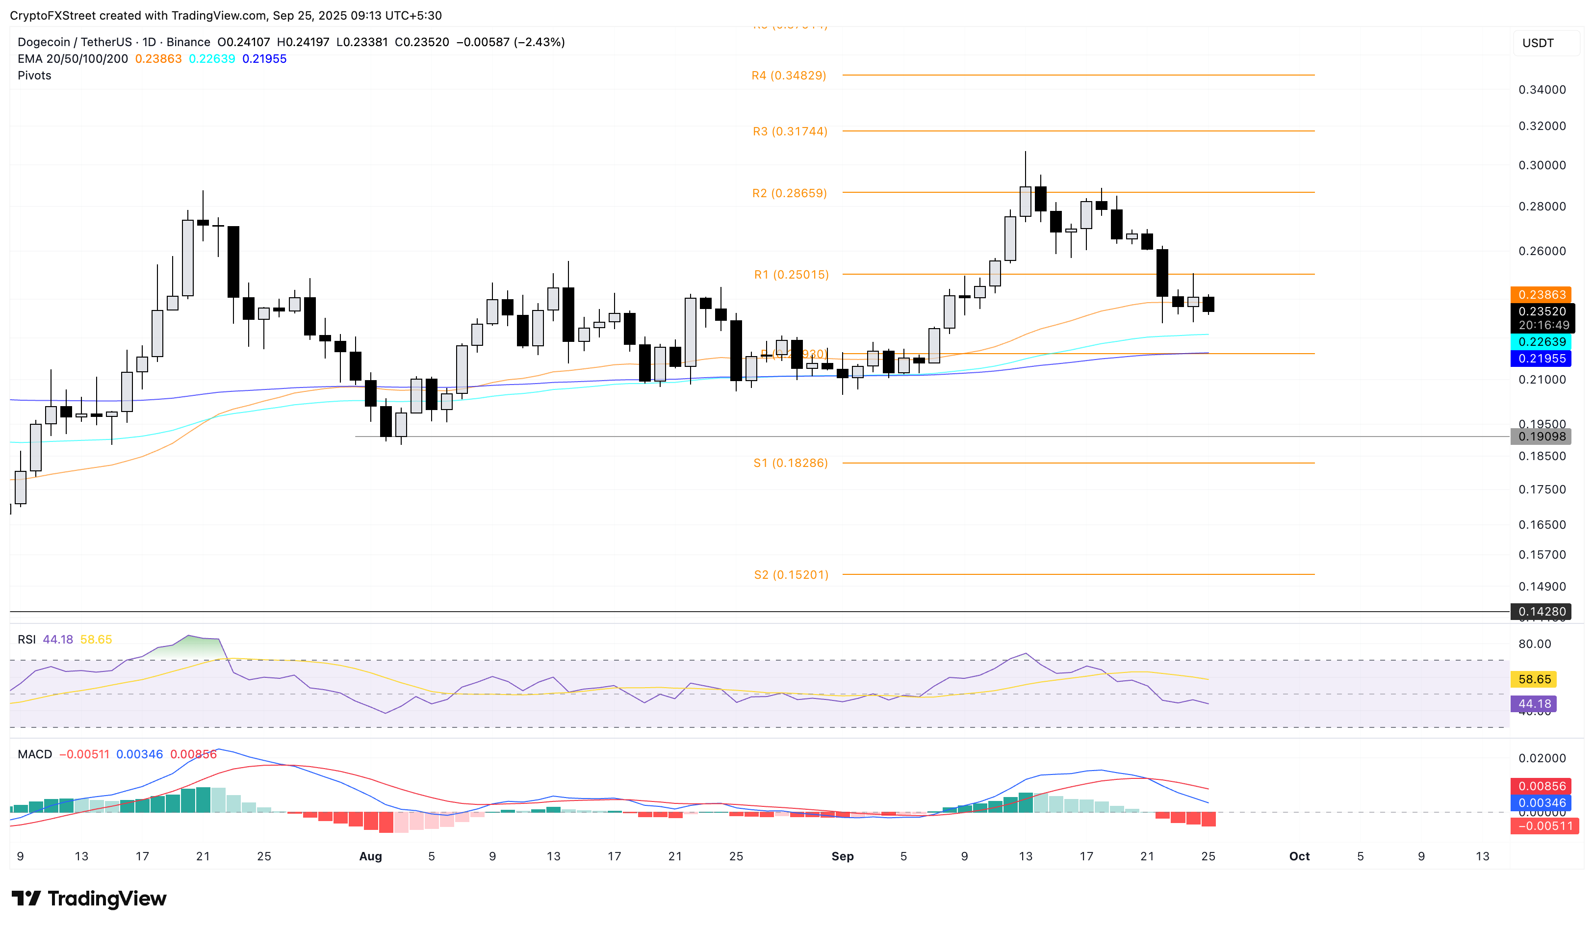The width and height of the screenshot is (1594, 928).
Task: Click the black 0.23520 current price tag
Action: (x=1542, y=311)
